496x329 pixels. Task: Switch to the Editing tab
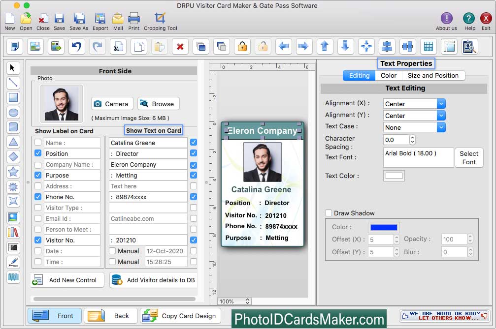point(359,75)
